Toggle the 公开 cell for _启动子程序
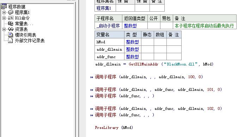This screenshot has width=250, height=137. pos(154,26)
